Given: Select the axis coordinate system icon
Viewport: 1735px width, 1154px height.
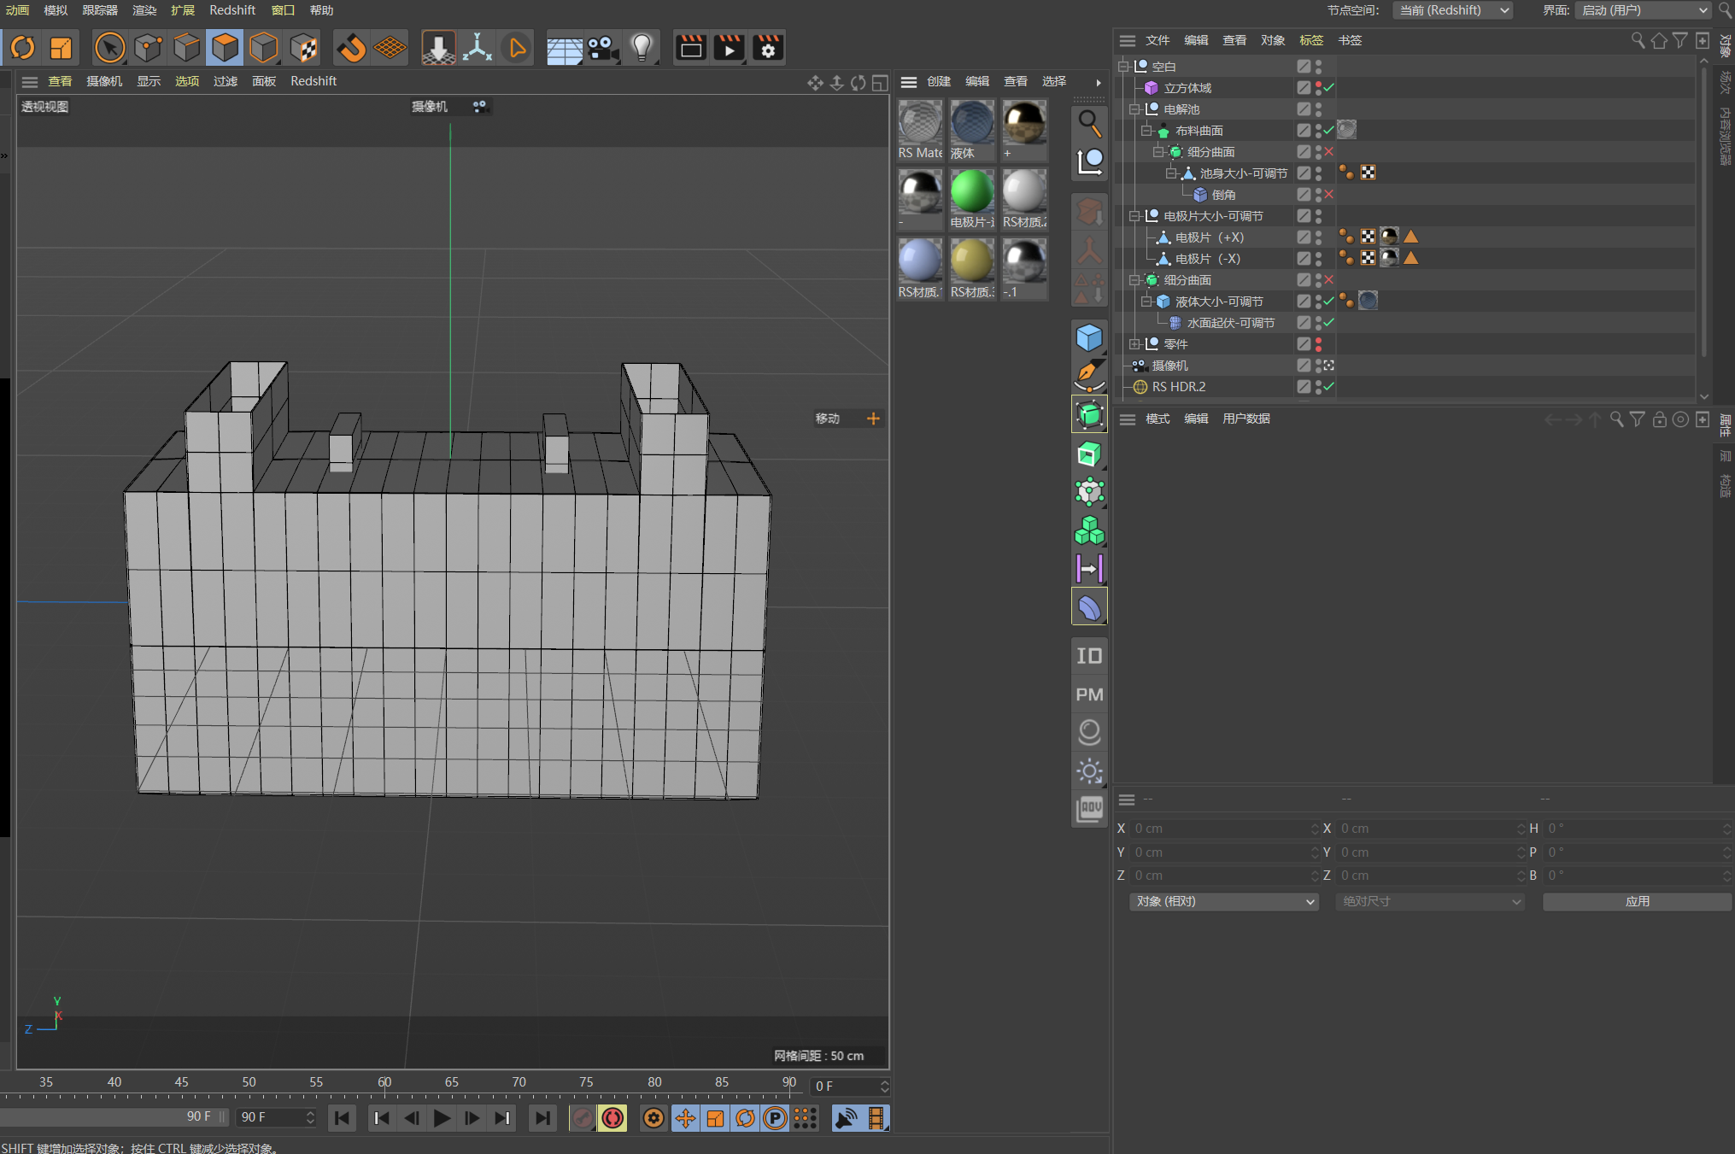Looking at the screenshot, I should [478, 48].
